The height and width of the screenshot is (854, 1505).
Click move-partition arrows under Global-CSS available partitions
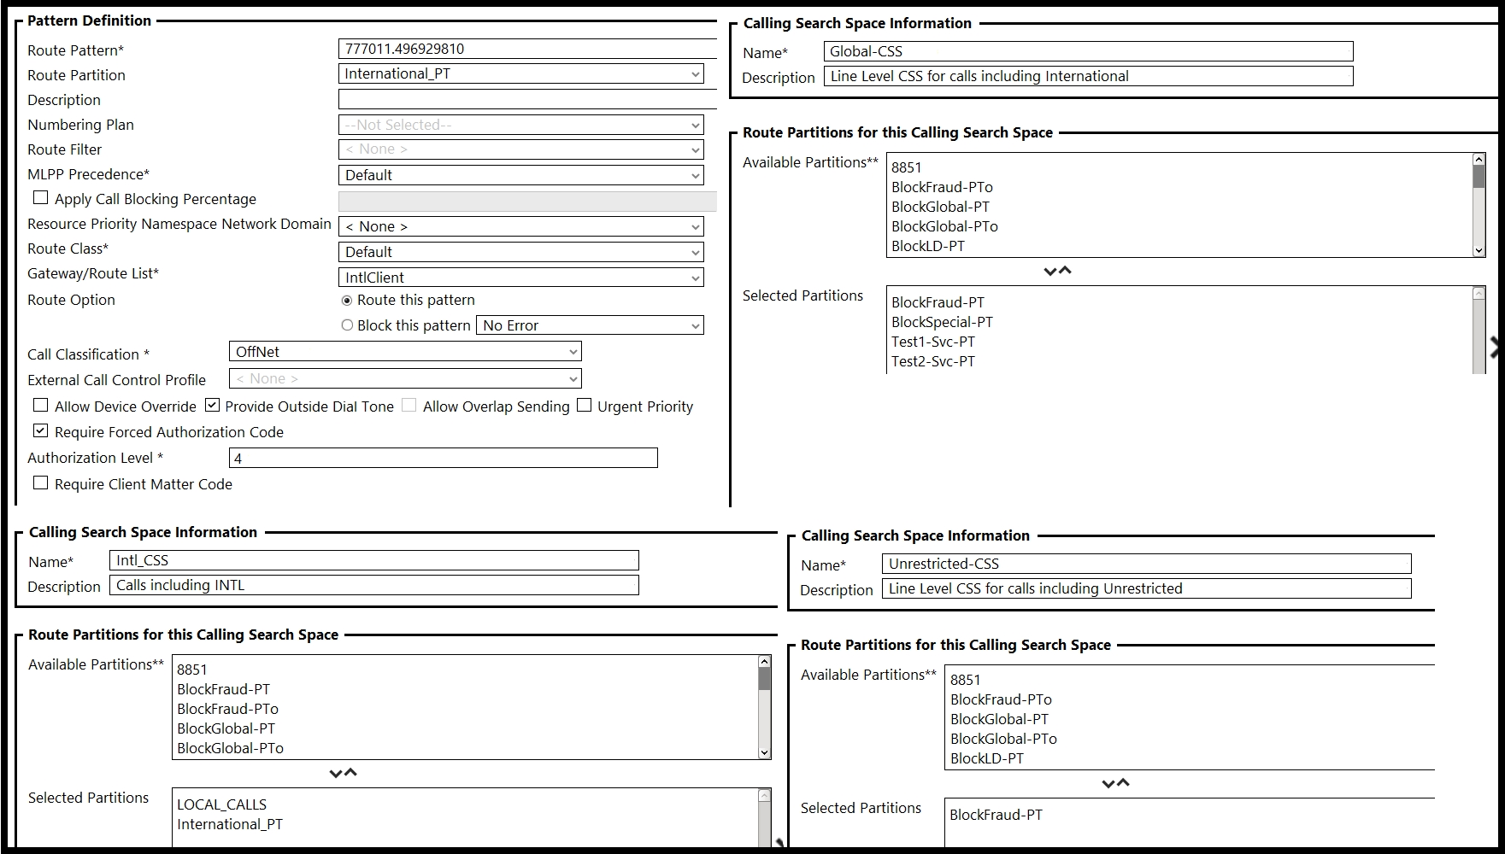point(1057,271)
